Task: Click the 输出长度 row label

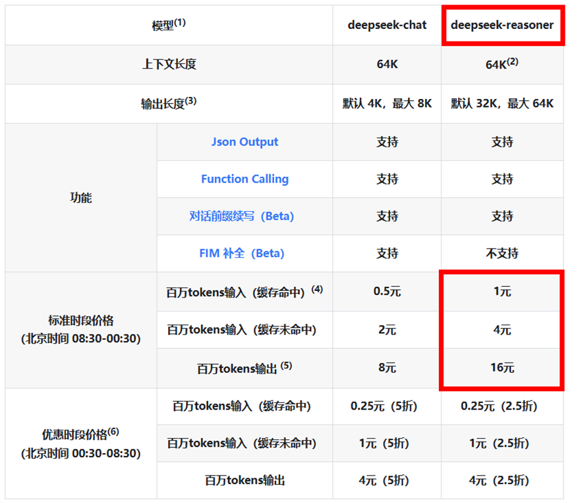Action: point(169,104)
